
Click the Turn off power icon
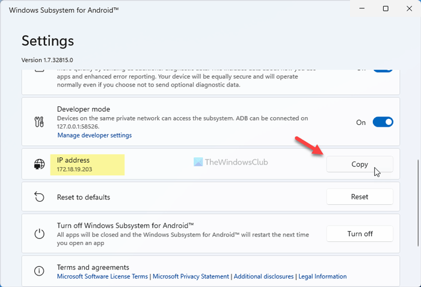[x=39, y=234]
